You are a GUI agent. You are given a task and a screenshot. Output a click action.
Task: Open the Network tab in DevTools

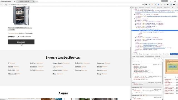click(x=159, y=8)
